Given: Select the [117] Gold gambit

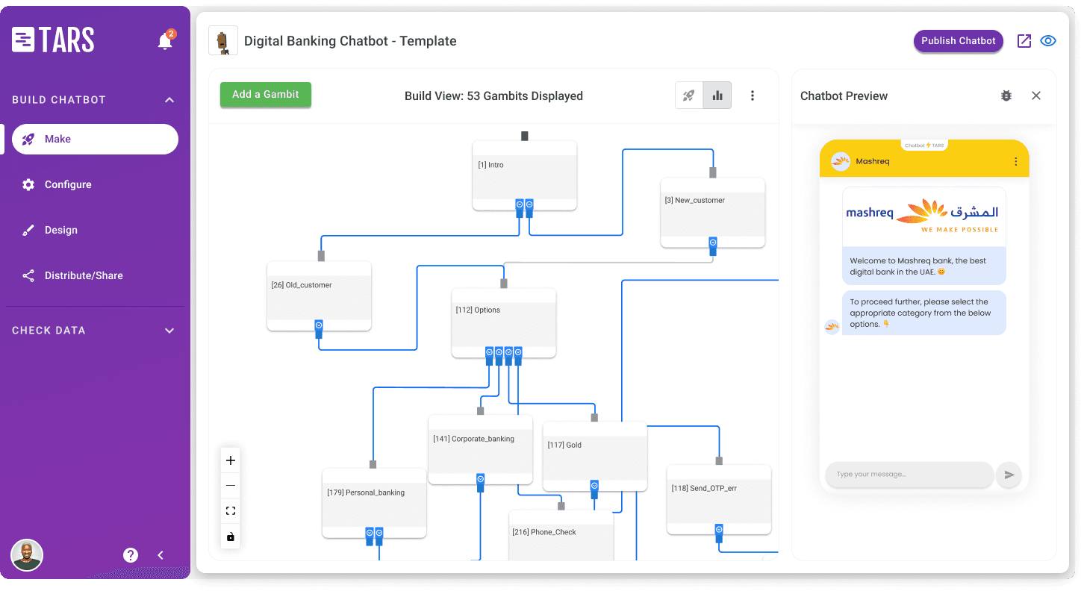Looking at the screenshot, I should coord(595,457).
